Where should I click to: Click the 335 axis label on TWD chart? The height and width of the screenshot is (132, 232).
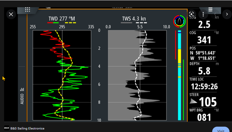pos(91,27)
